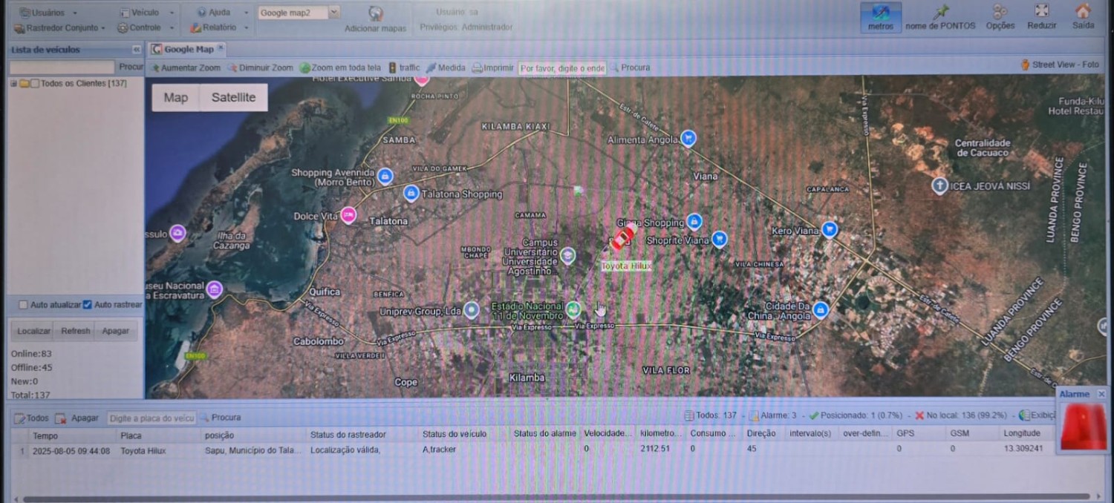Viewport: 1114px width, 503px height.
Task: Uncheck the Auto rastrear checkbox
Action: point(88,305)
